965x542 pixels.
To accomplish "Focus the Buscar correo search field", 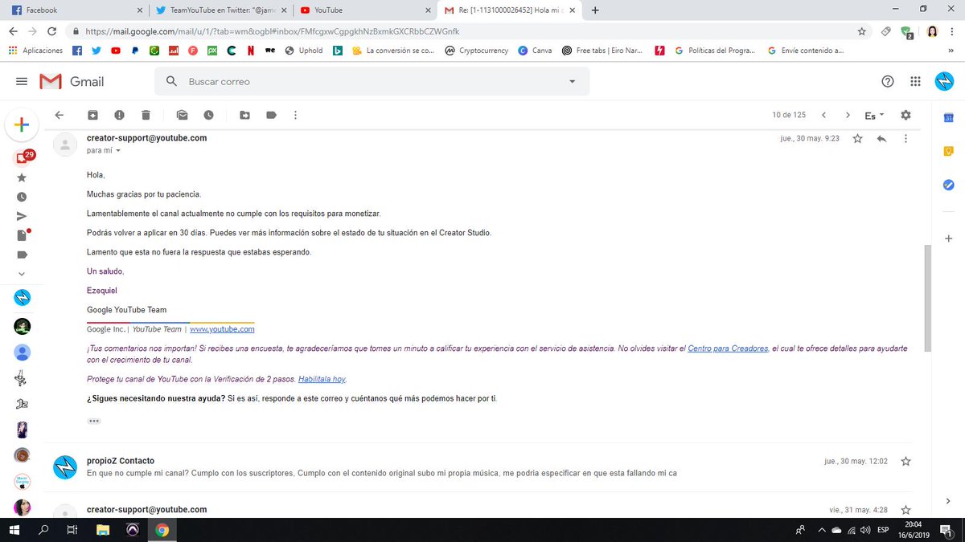I will (372, 81).
